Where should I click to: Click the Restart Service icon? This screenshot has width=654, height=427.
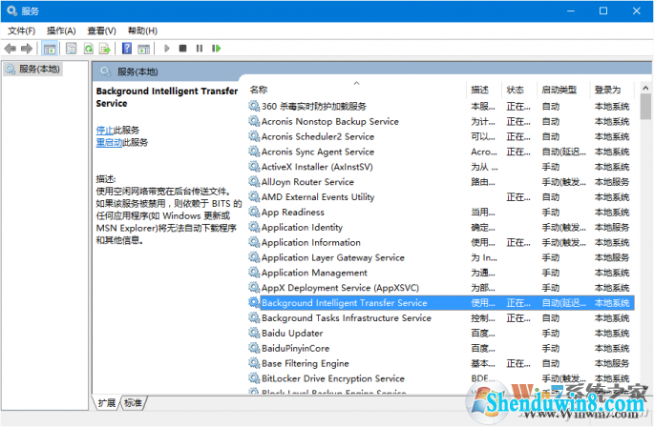click(x=216, y=49)
